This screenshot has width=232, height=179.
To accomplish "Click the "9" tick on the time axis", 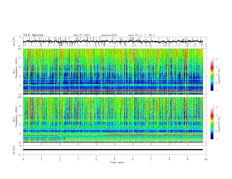I will pos(187,159).
